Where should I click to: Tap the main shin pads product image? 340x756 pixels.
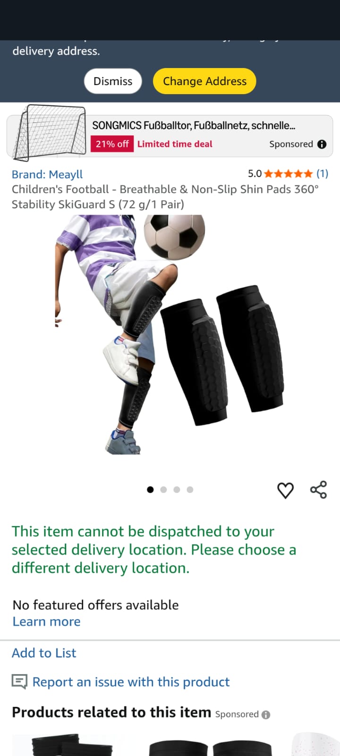pos(170,335)
